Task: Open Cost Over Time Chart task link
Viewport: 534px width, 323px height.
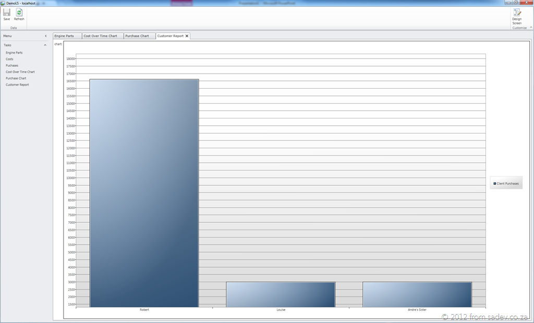Action: click(20, 72)
